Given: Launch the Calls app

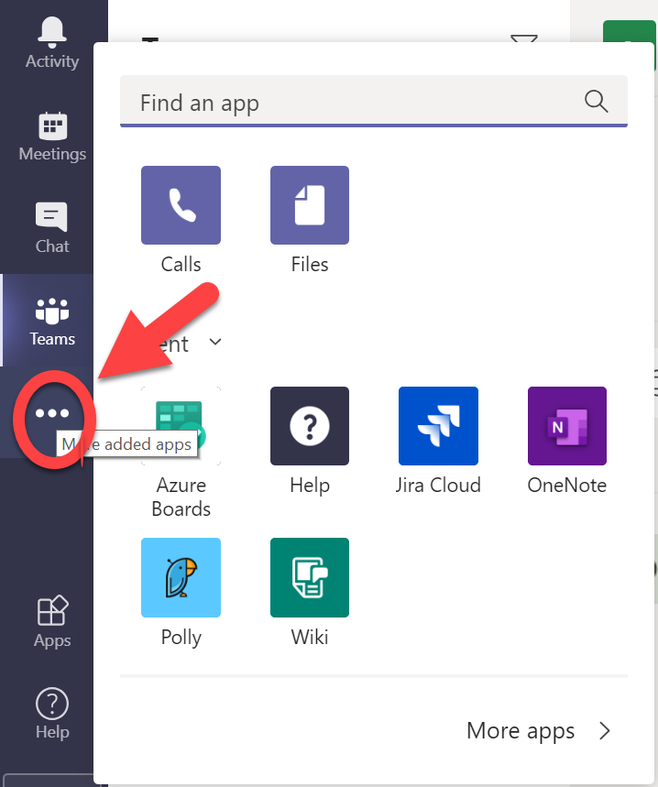Looking at the screenshot, I should click(x=181, y=205).
